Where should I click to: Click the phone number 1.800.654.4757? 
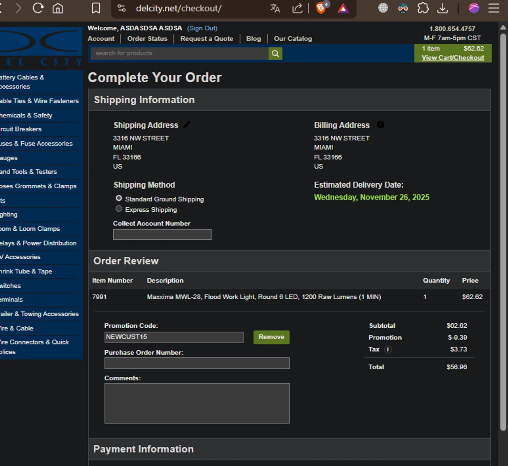[x=452, y=29]
